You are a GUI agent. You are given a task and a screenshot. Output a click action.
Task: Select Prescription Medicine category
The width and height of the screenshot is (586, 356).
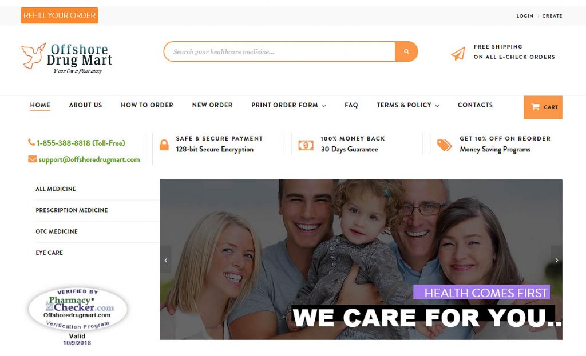pyautogui.click(x=72, y=210)
